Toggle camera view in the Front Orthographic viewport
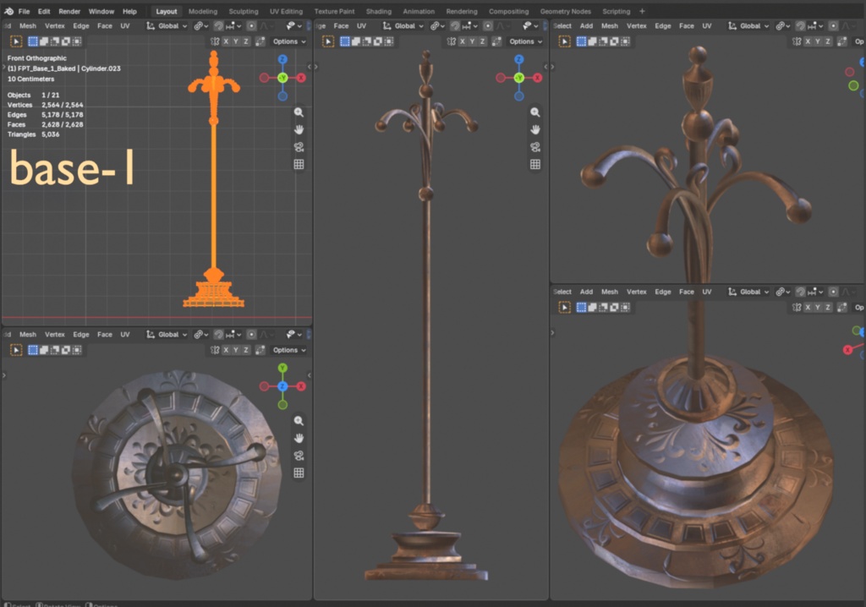The height and width of the screenshot is (607, 866). pyautogui.click(x=299, y=147)
